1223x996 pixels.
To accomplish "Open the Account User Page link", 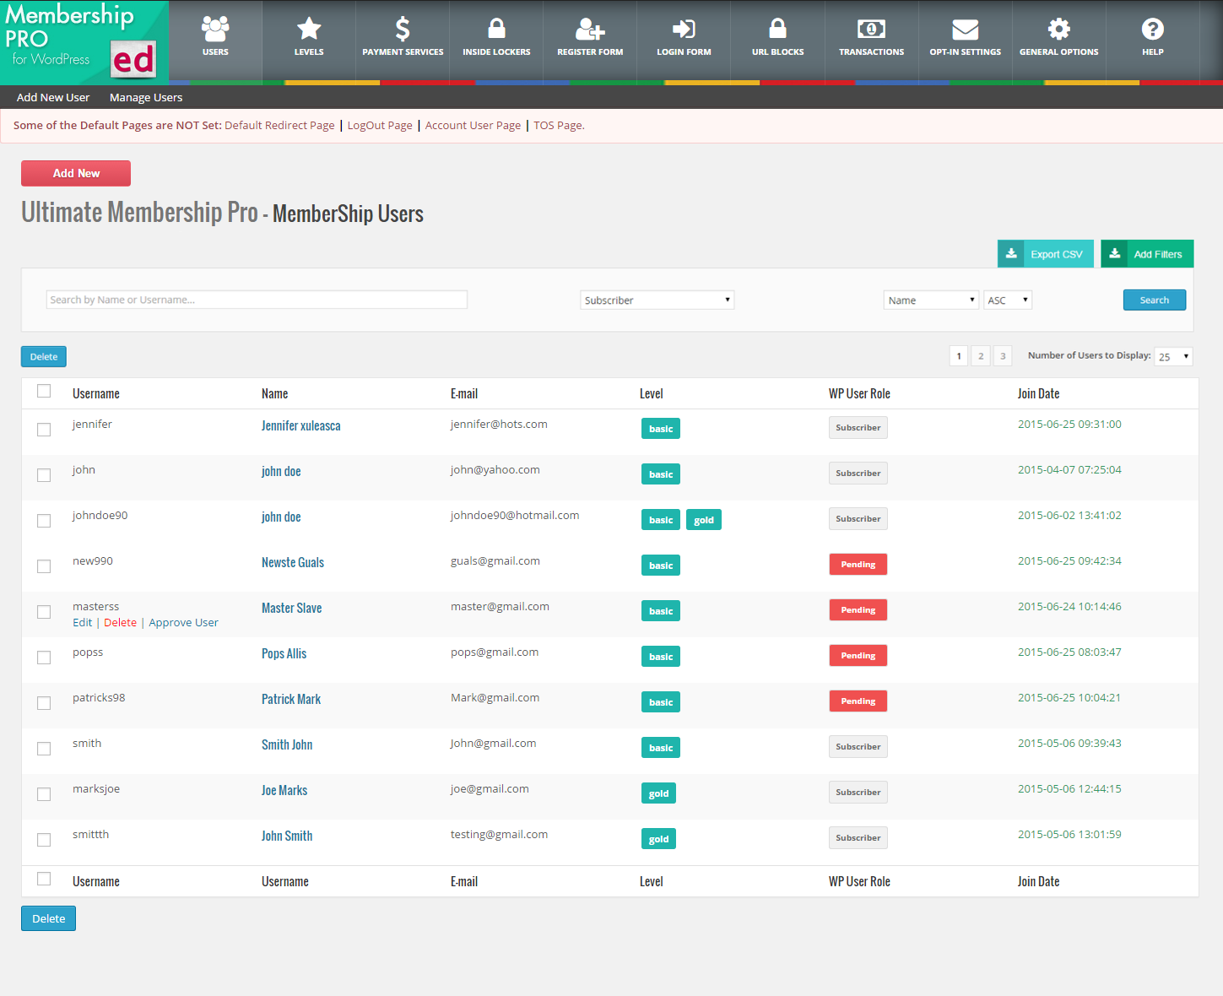I will pos(473,125).
